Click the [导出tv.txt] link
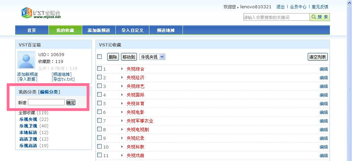The height and width of the screenshot is (161, 352). click(x=63, y=79)
